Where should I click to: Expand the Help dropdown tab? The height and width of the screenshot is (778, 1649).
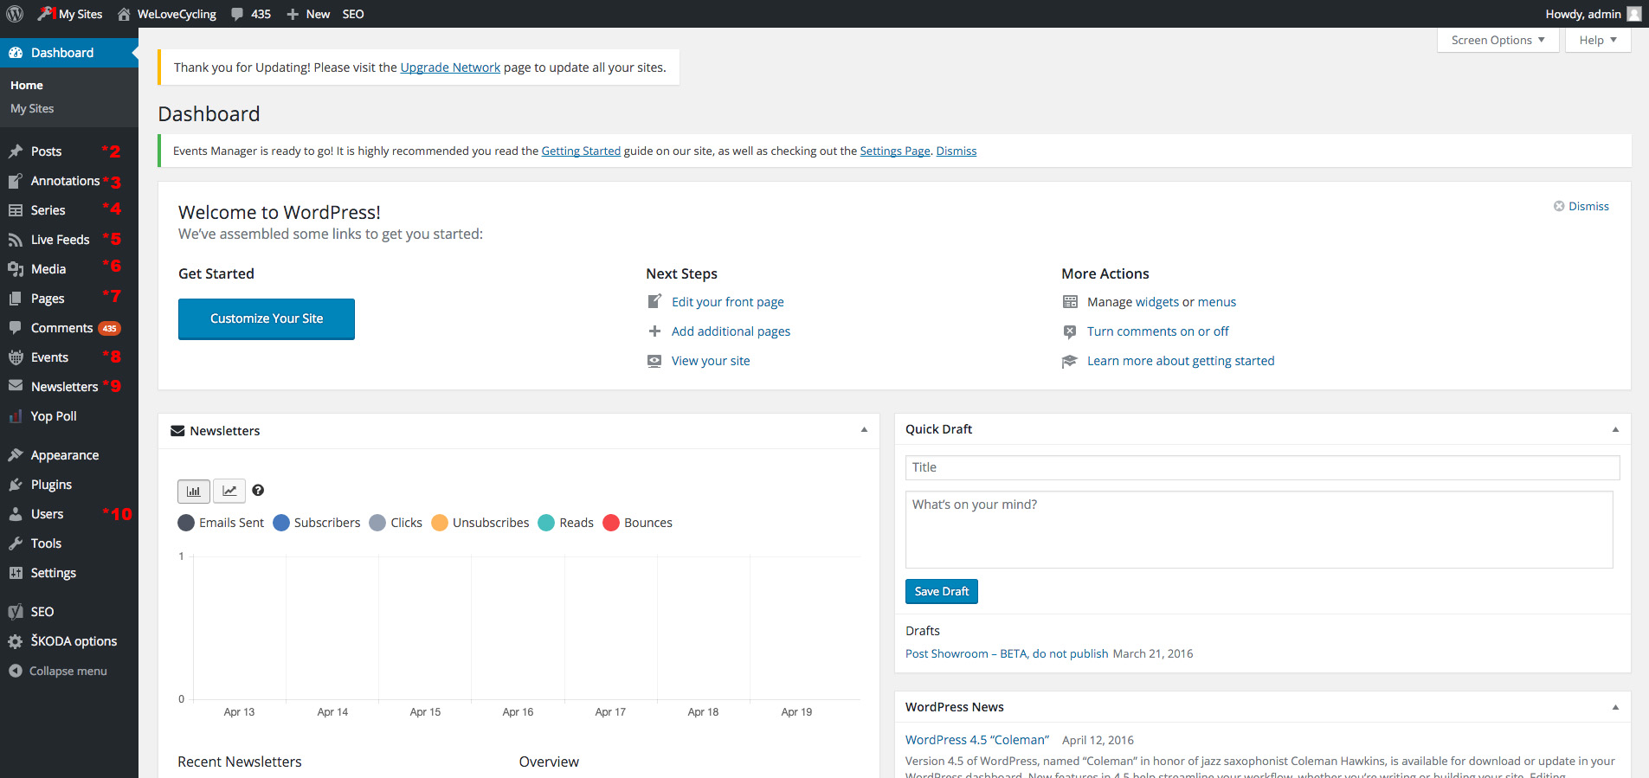[1598, 40]
